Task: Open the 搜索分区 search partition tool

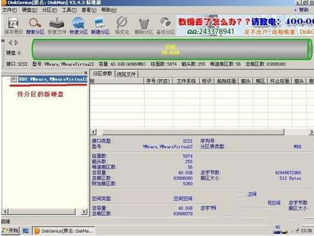Action: click(x=35, y=26)
